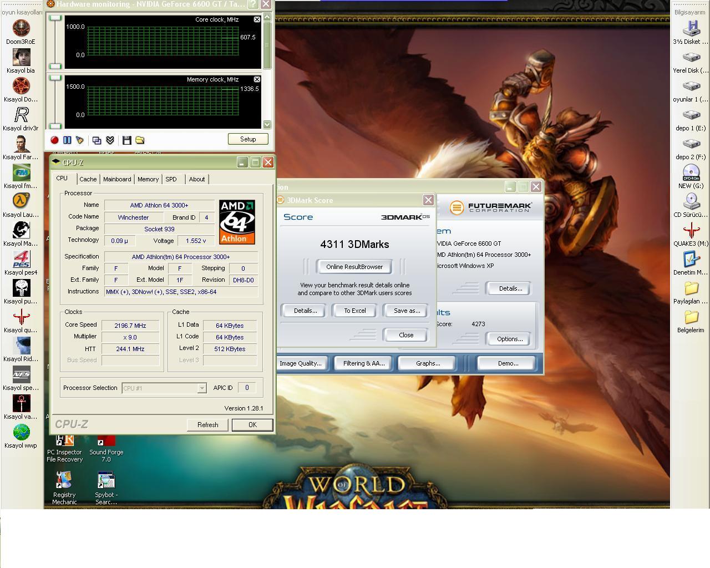Image resolution: width=710 pixels, height=568 pixels.
Task: Click Image Quality... button in 3DMark window
Action: pyautogui.click(x=301, y=363)
